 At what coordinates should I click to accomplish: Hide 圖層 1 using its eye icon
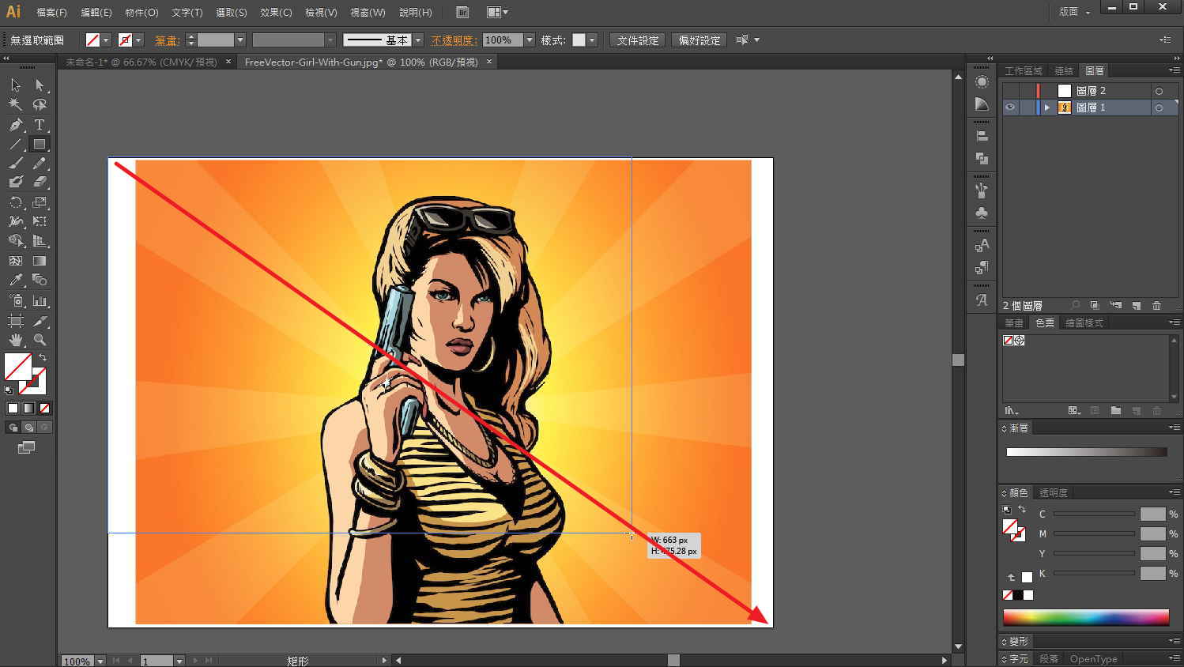pos(1010,107)
